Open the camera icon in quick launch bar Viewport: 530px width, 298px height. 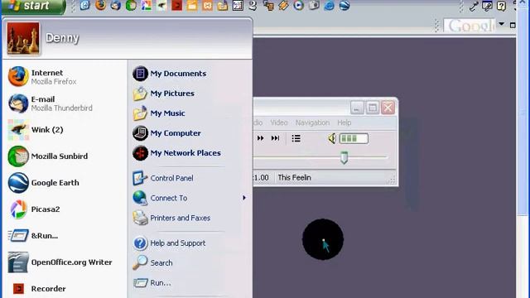314,5
